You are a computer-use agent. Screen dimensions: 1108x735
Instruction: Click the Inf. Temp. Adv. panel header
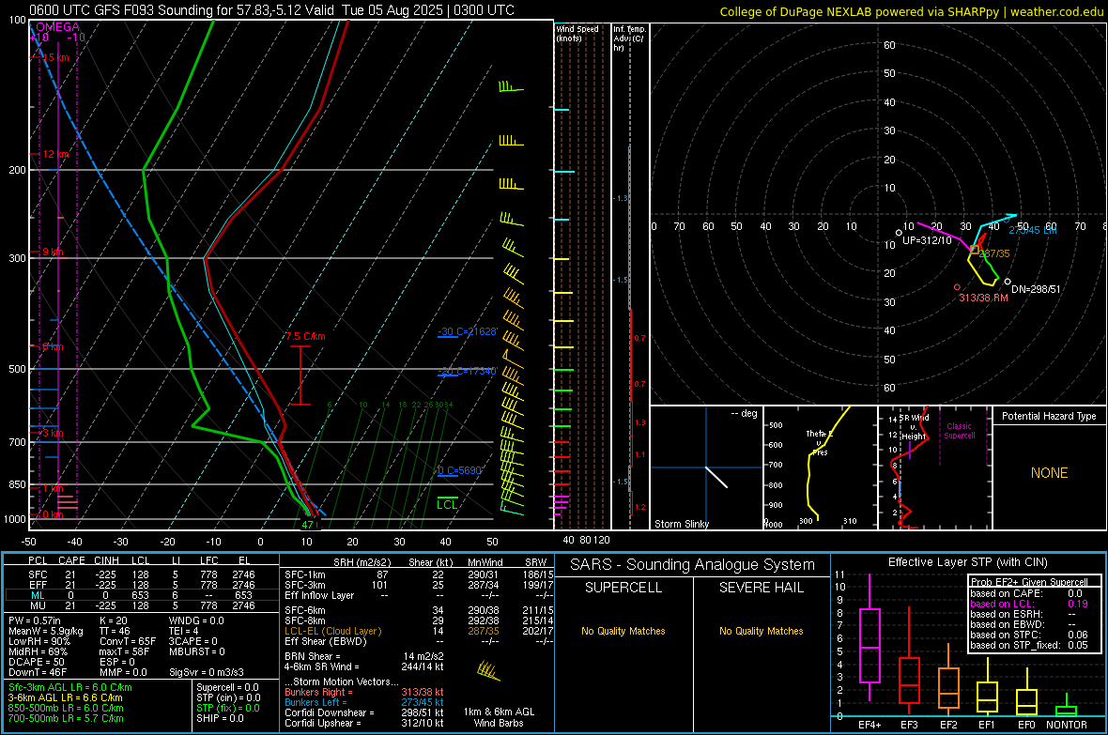tap(629, 38)
